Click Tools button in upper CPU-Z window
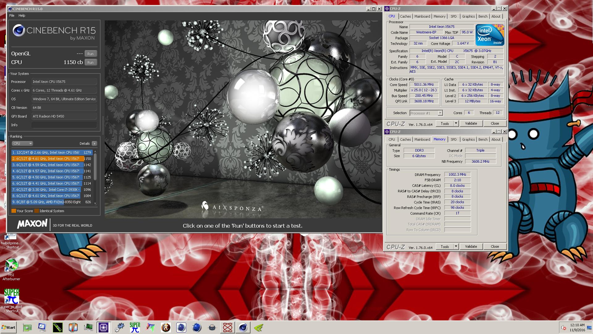 [445, 123]
